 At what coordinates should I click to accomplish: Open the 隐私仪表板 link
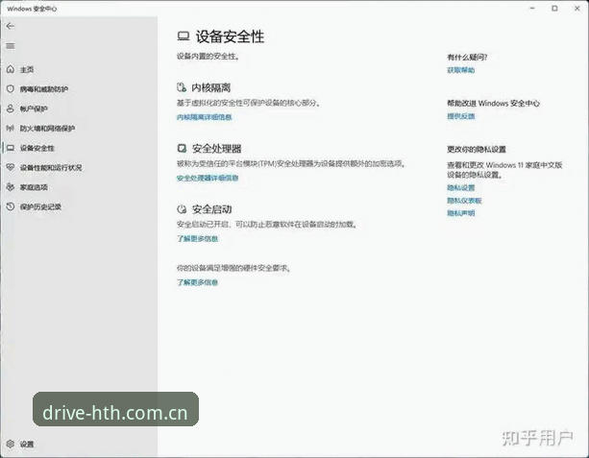point(464,201)
